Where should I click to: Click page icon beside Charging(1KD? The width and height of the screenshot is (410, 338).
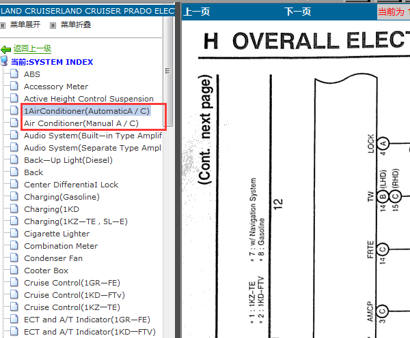(x=14, y=209)
